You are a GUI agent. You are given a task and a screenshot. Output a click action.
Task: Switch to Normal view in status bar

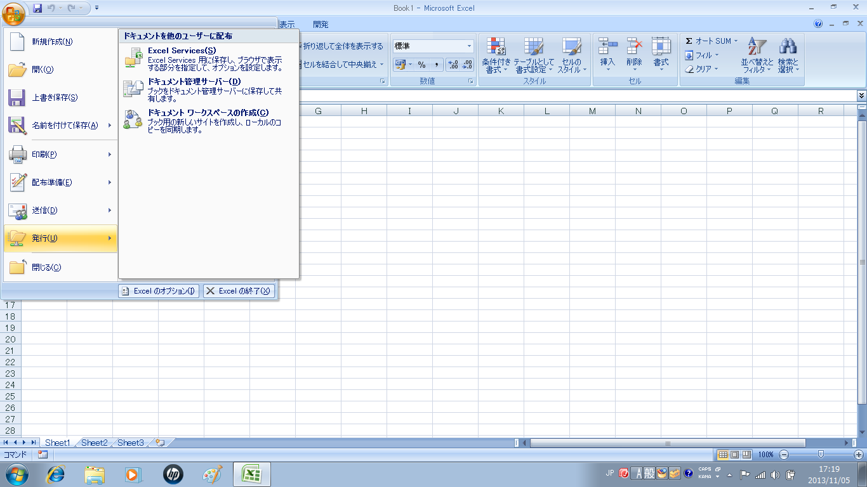tap(722, 455)
